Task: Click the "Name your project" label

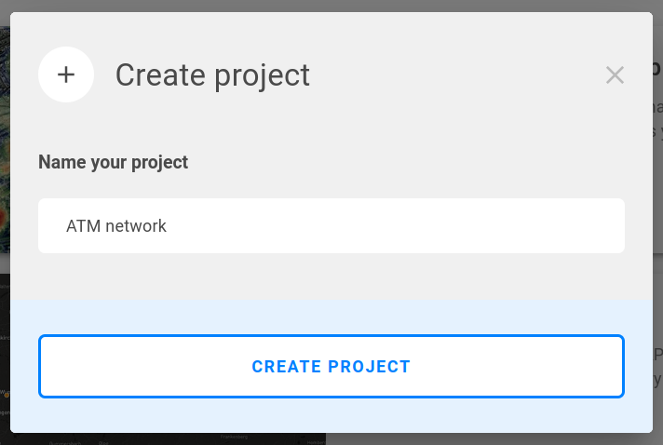Action: point(113,162)
